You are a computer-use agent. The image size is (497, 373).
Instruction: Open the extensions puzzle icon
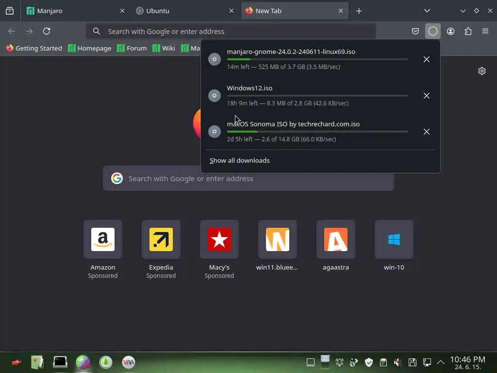[x=468, y=31]
